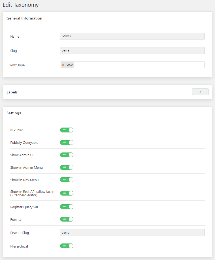Viewport: 215px width, 260px height.
Task: Open the Post Type selection box
Action: (x=138, y=65)
